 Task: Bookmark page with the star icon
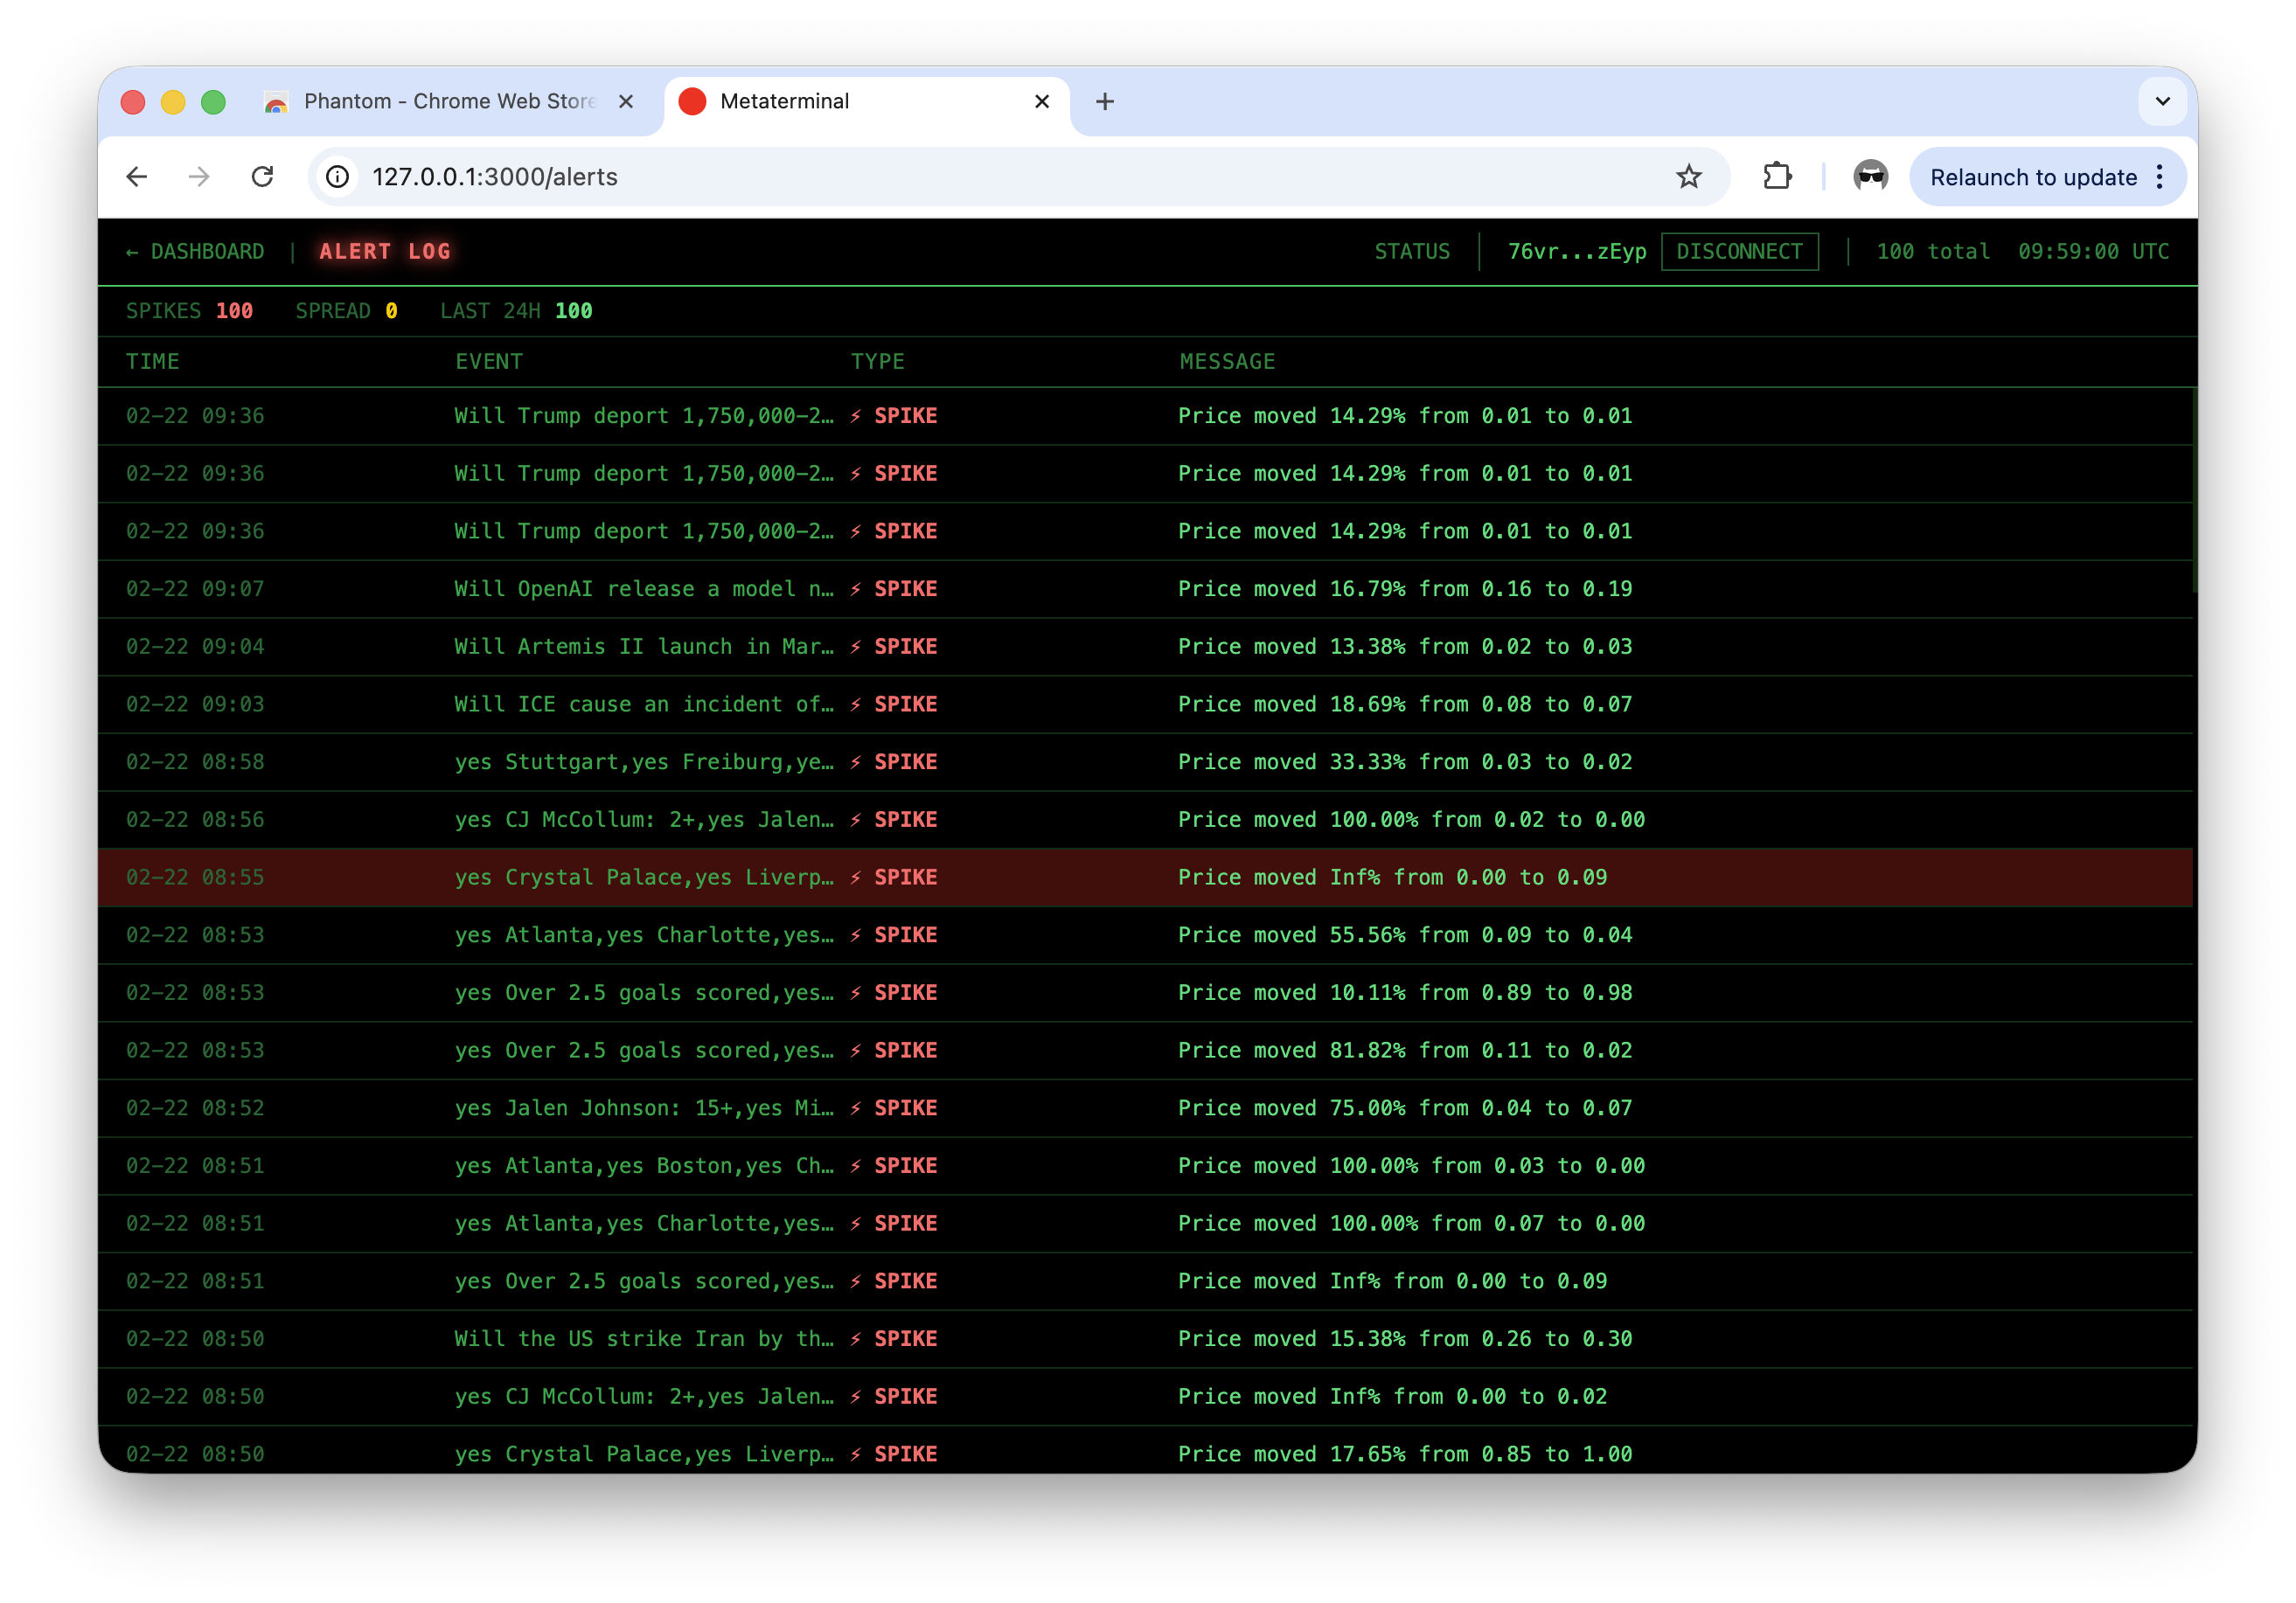pyautogui.click(x=1688, y=177)
